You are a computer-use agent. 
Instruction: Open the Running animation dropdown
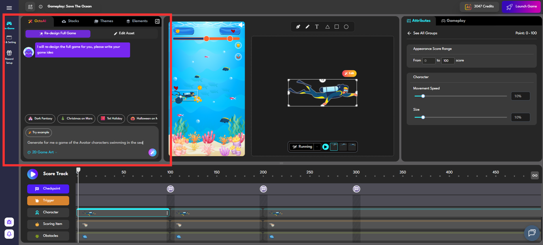[x=317, y=147]
